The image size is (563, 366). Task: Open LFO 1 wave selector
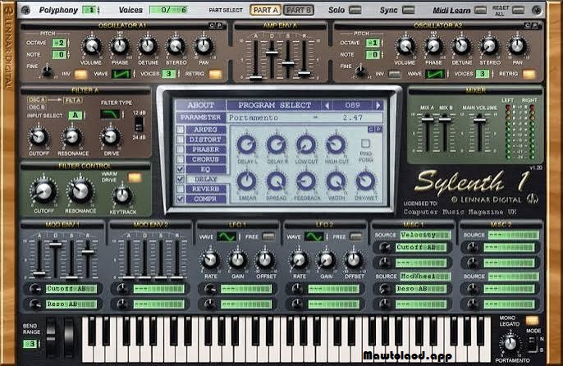[x=227, y=236]
